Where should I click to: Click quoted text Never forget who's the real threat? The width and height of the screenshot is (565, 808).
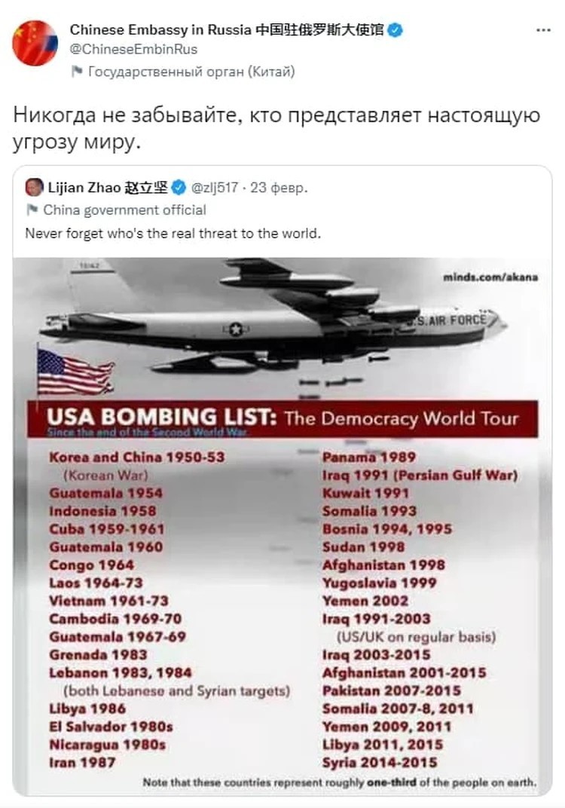173,234
